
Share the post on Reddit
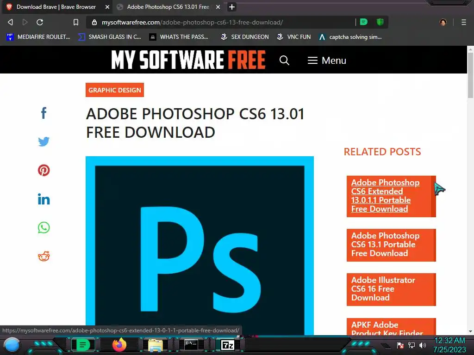click(x=44, y=256)
